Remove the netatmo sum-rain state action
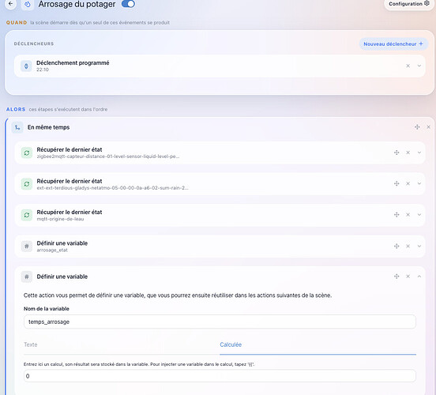 click(408, 183)
